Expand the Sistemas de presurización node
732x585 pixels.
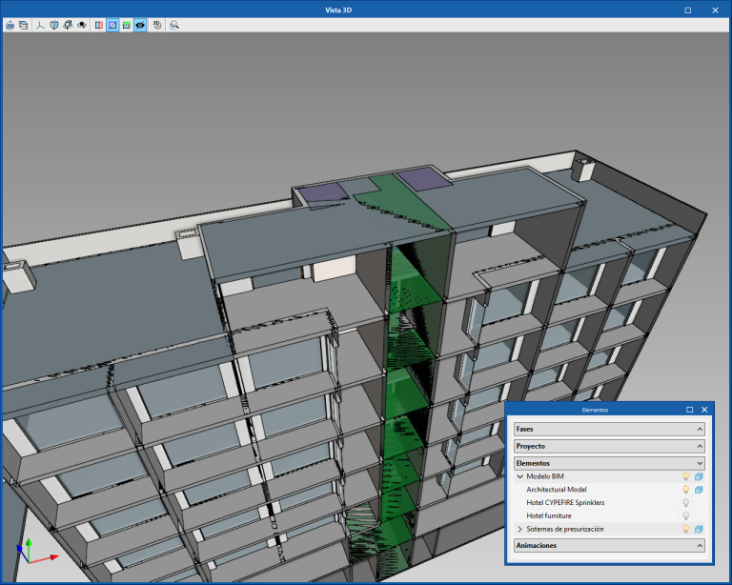[x=520, y=529]
